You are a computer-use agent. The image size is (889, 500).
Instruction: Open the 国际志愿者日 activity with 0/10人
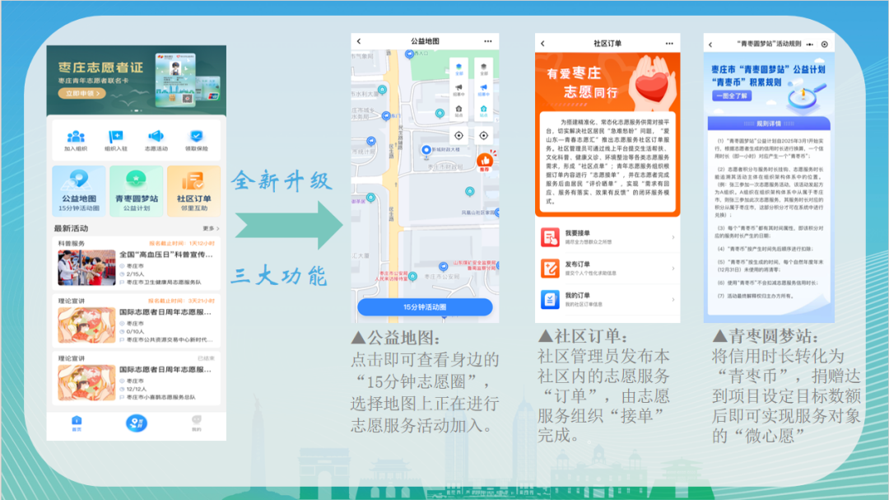point(136,322)
